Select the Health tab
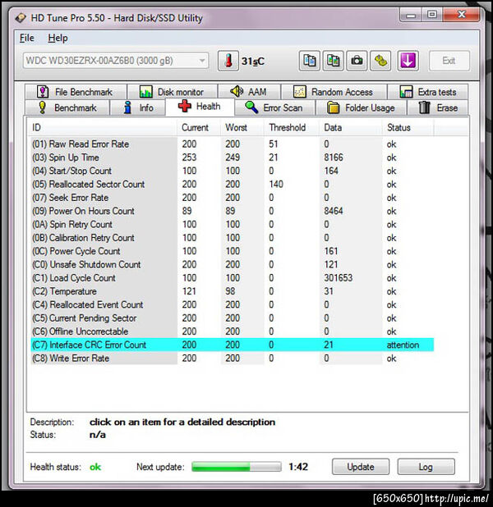Screen dimensions: 493x507 200,107
